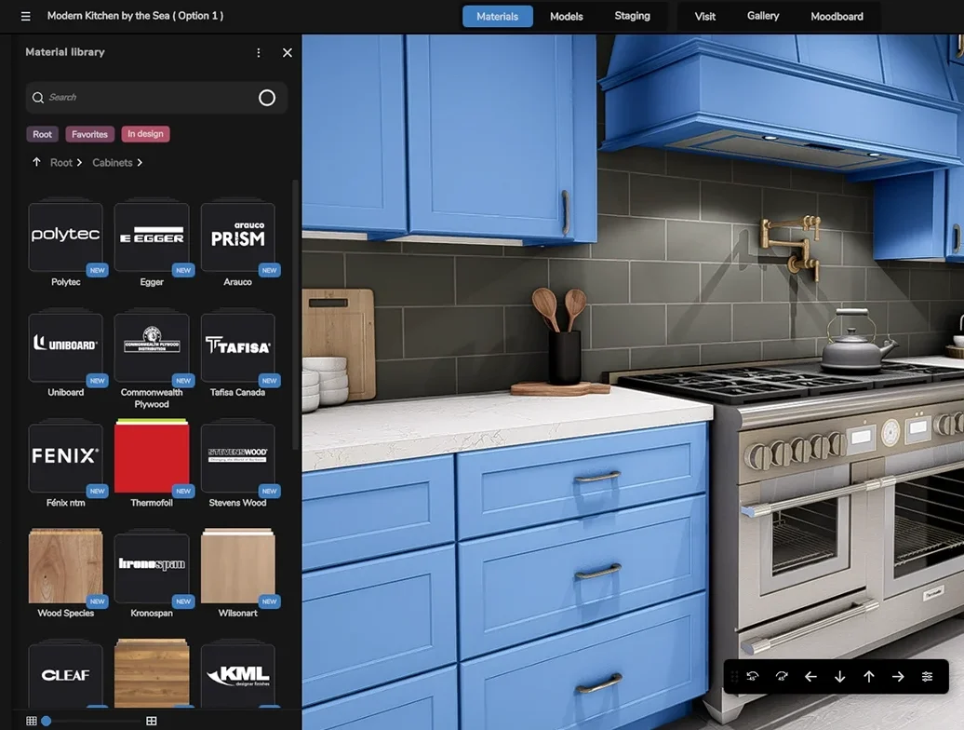This screenshot has height=730, width=964.
Task: Open the Polytec material folder
Action: click(x=66, y=237)
